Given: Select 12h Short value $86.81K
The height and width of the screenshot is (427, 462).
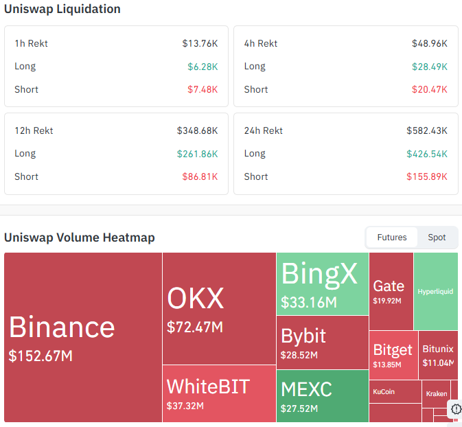Looking at the screenshot, I should [200, 176].
